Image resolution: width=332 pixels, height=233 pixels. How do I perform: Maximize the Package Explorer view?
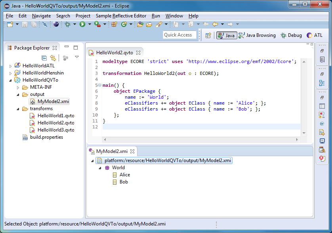click(76, 48)
